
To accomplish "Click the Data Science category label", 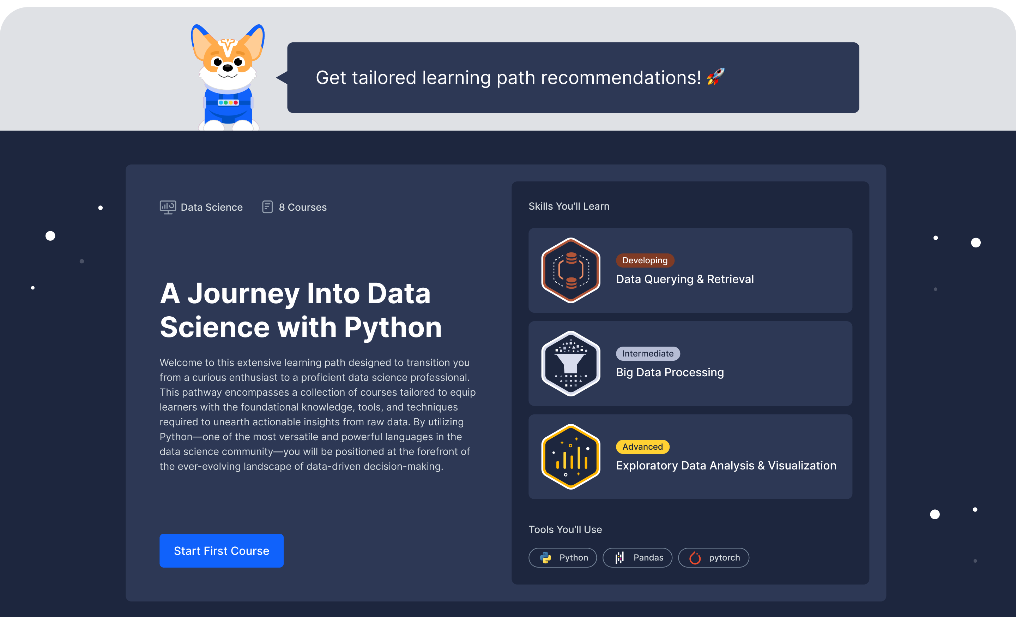I will pyautogui.click(x=212, y=207).
